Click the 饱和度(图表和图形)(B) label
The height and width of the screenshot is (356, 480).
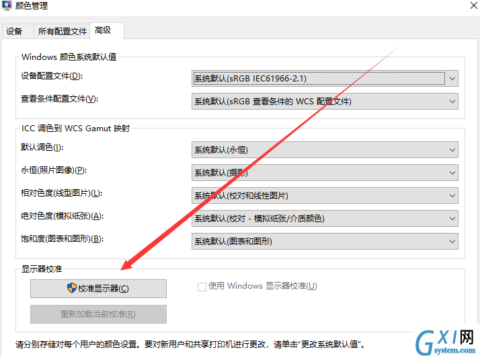[x=62, y=239]
